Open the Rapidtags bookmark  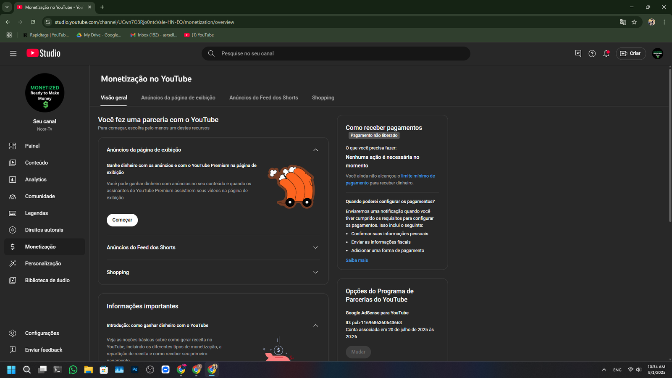pyautogui.click(x=46, y=35)
